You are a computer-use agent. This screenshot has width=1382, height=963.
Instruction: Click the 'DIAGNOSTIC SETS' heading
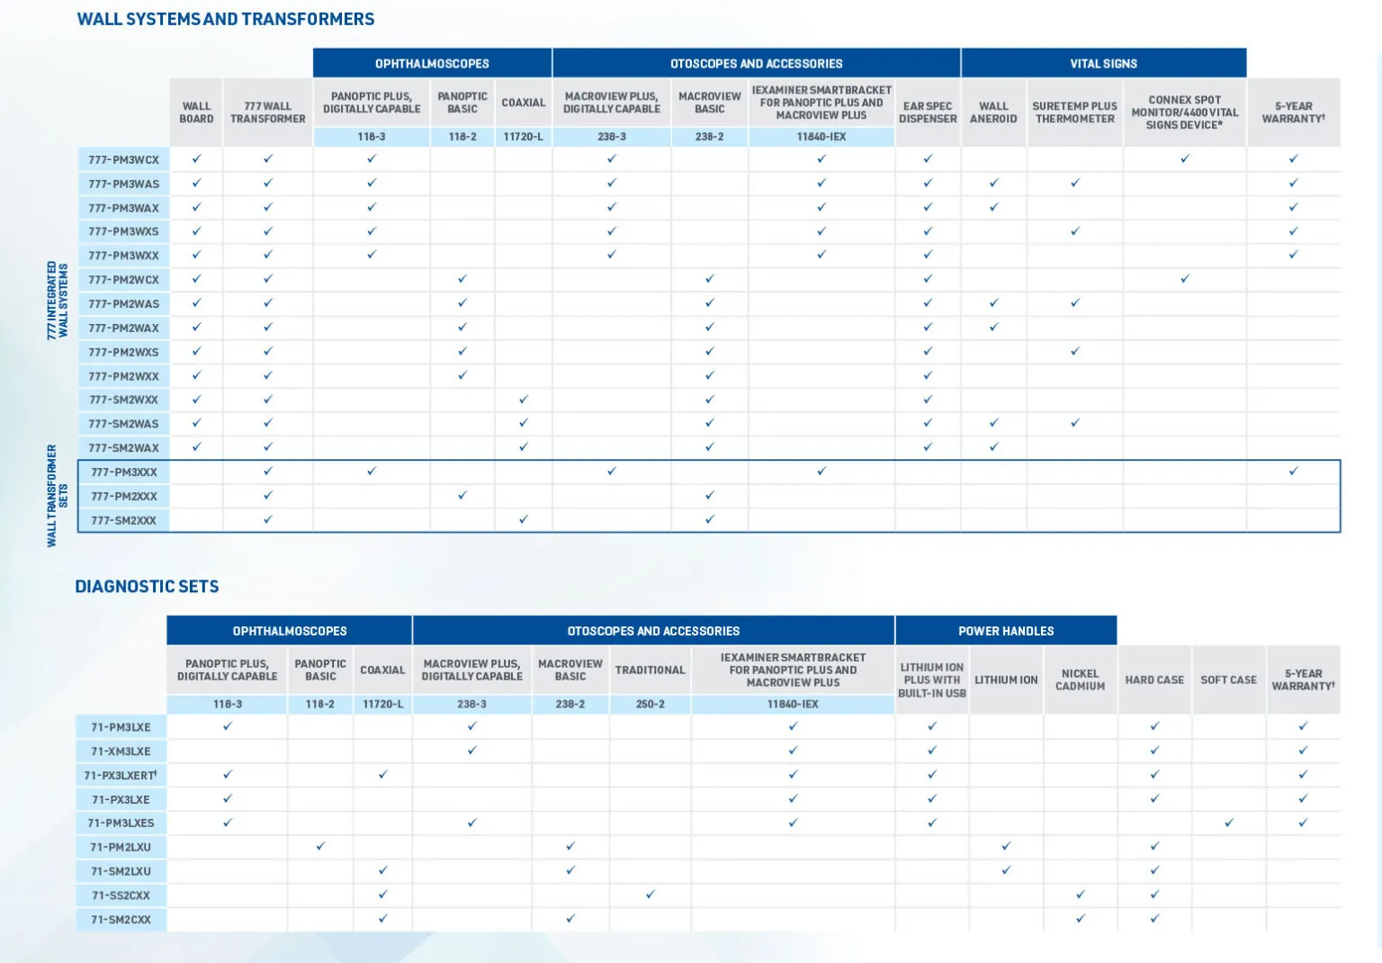click(x=147, y=587)
